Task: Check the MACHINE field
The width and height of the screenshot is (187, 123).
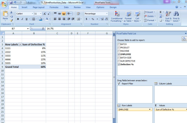Action: (x=119, y=51)
